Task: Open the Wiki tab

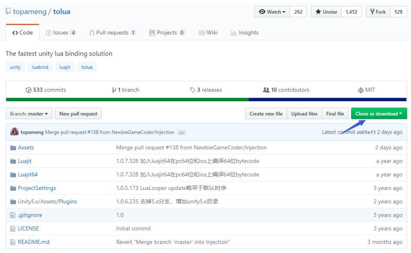Action: pos(208,33)
